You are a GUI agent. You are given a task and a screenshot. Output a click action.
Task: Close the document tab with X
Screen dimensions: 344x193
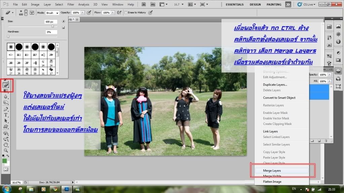tap(77, 19)
